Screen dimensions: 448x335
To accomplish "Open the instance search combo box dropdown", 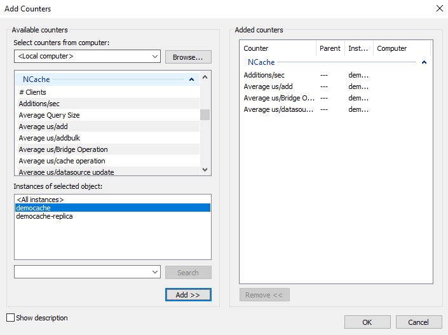I will pyautogui.click(x=155, y=272).
